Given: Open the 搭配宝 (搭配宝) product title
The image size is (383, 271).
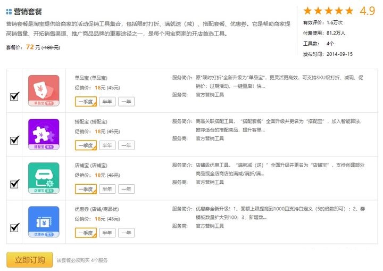Looking at the screenshot, I should [91, 121].
